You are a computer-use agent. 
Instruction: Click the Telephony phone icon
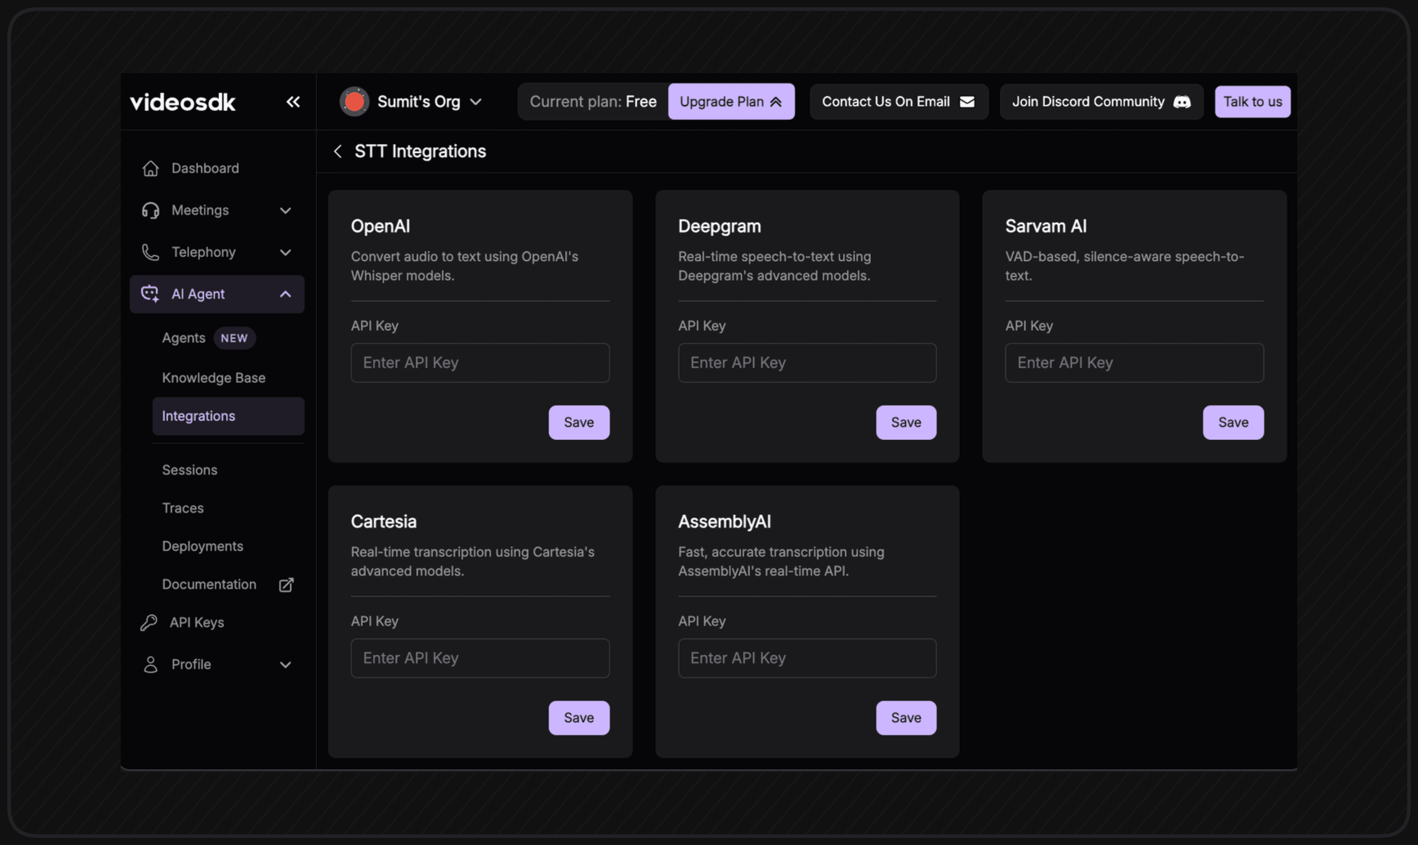150,252
